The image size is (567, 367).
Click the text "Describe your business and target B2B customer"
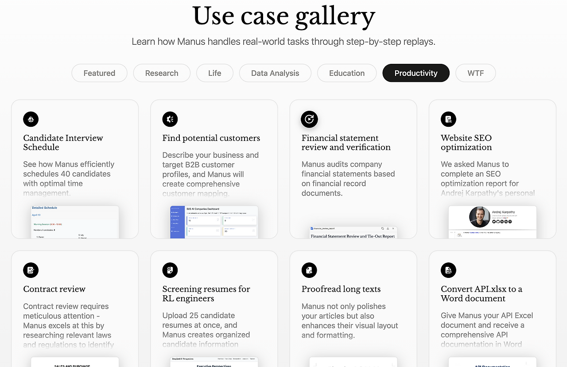pyautogui.click(x=210, y=160)
